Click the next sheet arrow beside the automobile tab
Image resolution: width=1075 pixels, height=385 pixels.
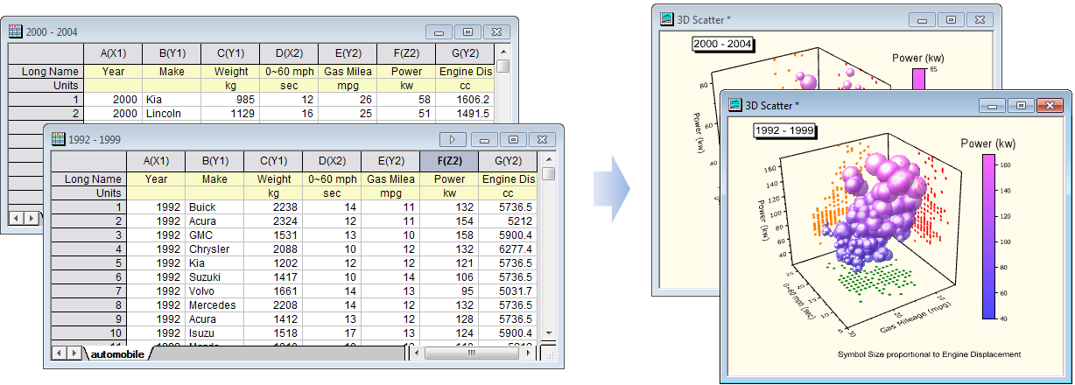pyautogui.click(x=75, y=353)
